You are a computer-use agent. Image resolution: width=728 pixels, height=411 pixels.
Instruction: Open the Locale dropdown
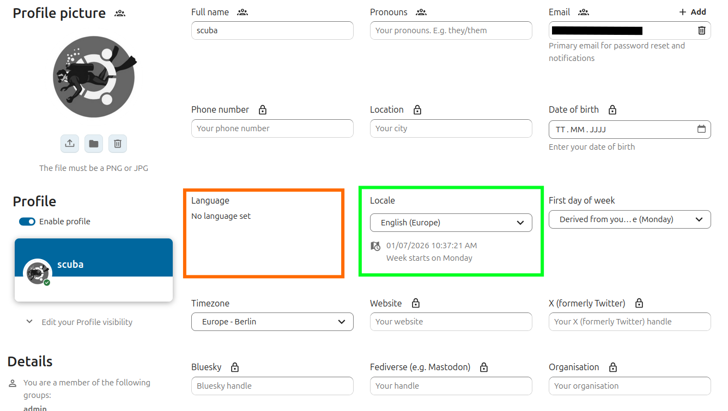451,223
